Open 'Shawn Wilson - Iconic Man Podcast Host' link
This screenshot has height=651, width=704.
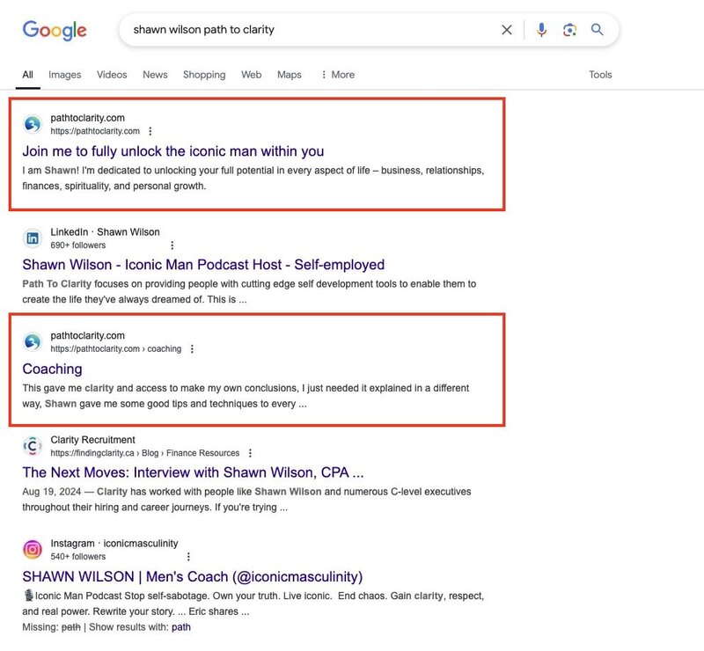[203, 265]
